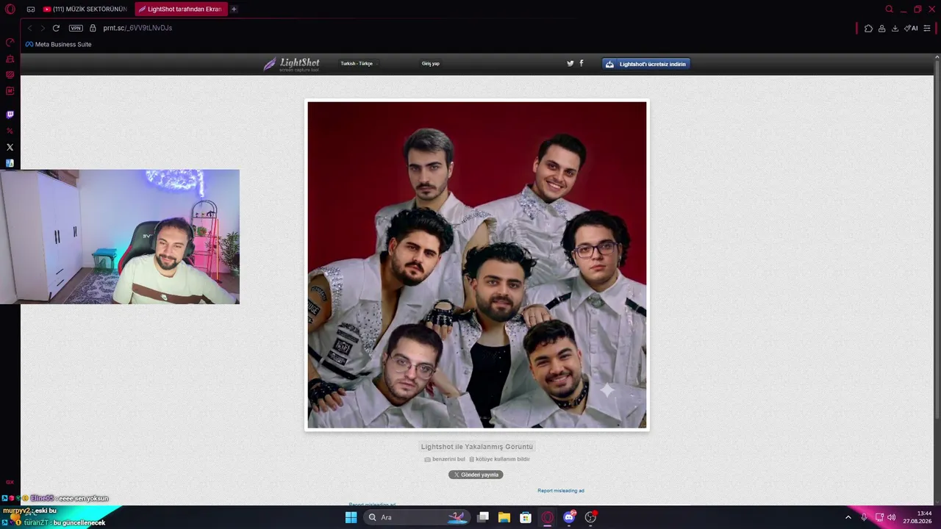The image size is (941, 529).
Task: Click the kötüye kullanım bildir link
Action: tap(500, 459)
